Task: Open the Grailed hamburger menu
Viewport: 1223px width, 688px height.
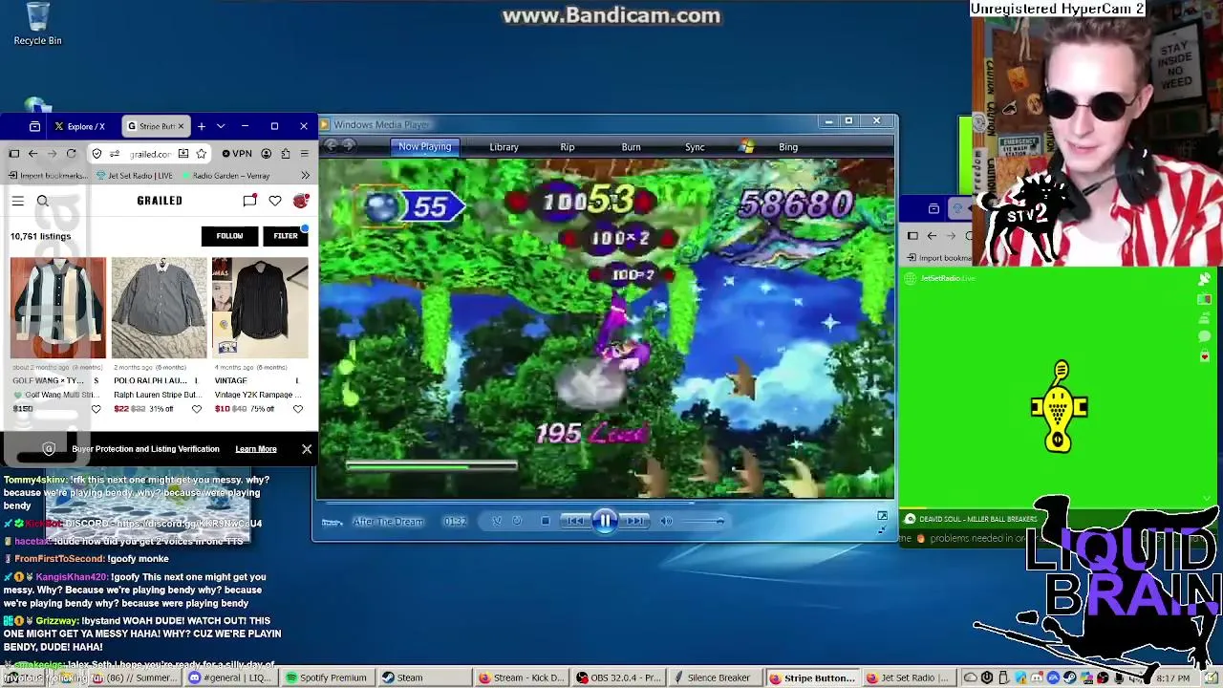Action: [17, 201]
